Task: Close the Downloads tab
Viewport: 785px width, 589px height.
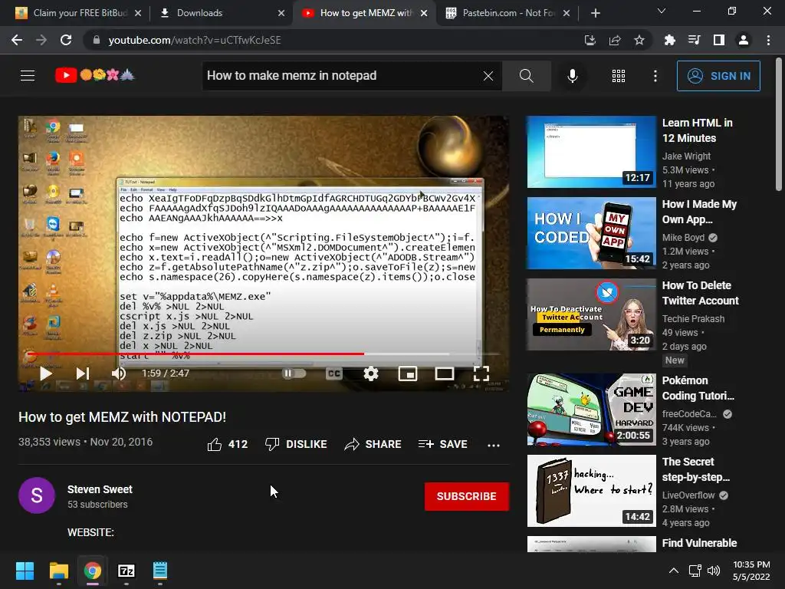Action: click(281, 13)
